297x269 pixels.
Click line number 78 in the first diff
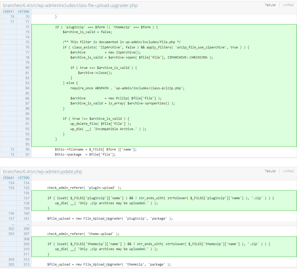(27, 57)
